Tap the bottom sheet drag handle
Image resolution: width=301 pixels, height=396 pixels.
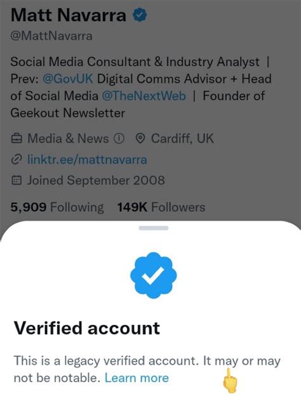[x=154, y=228]
